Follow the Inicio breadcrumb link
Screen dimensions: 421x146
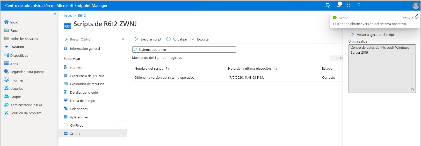pyautogui.click(x=68, y=15)
